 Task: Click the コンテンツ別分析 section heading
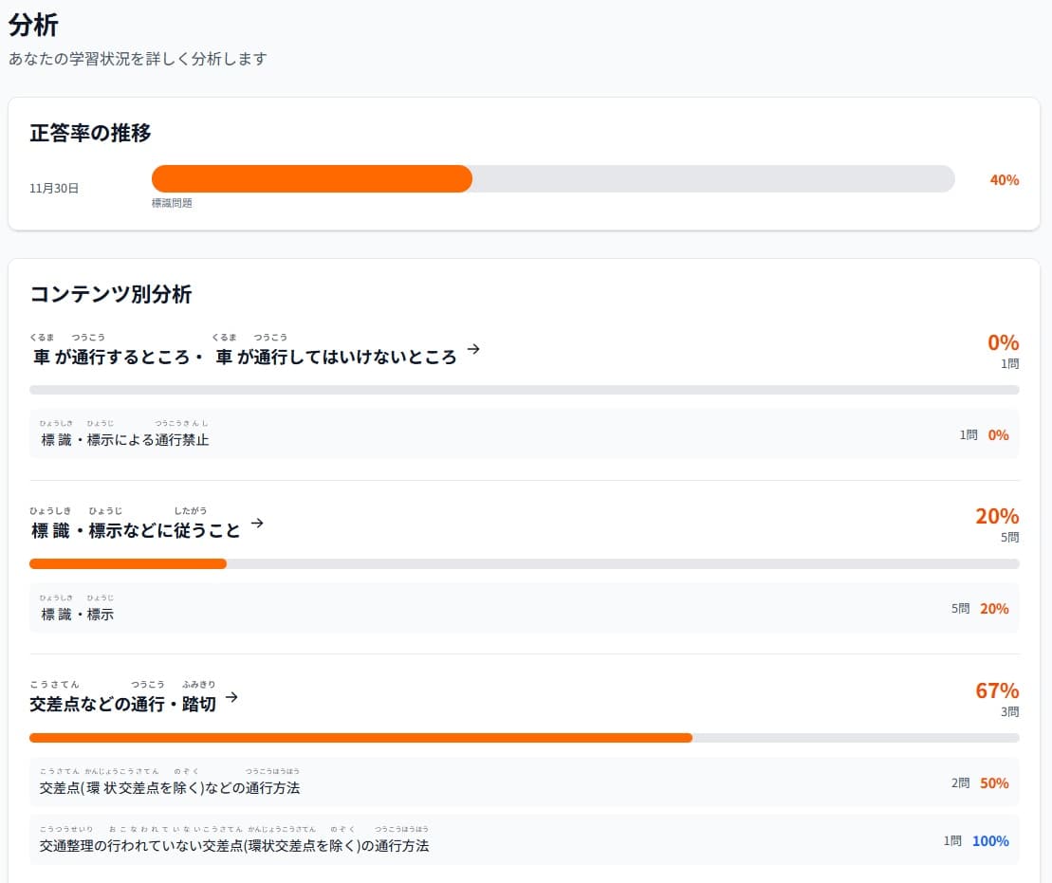click(111, 295)
